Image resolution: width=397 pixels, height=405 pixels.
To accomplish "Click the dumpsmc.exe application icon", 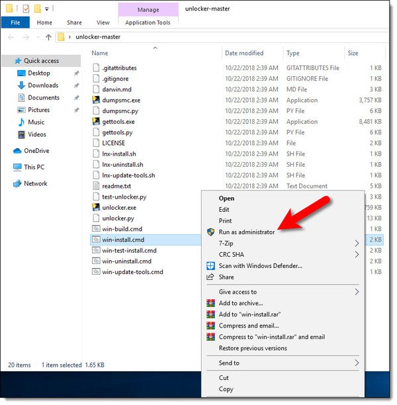I will tap(96, 100).
